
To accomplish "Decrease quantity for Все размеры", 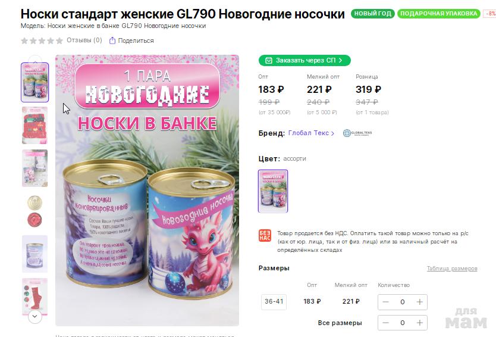I will pyautogui.click(x=385, y=323).
